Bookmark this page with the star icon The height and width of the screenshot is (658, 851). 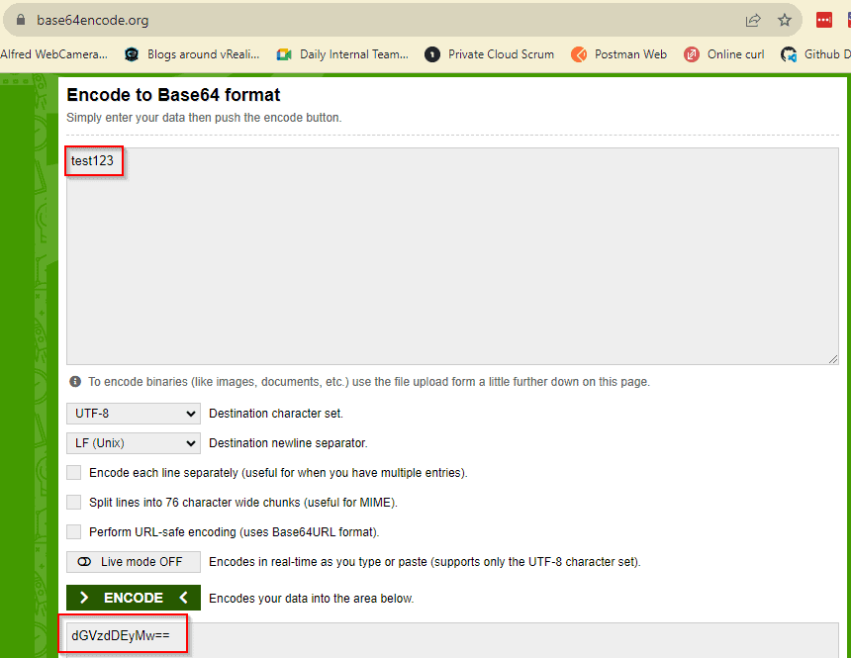(785, 20)
